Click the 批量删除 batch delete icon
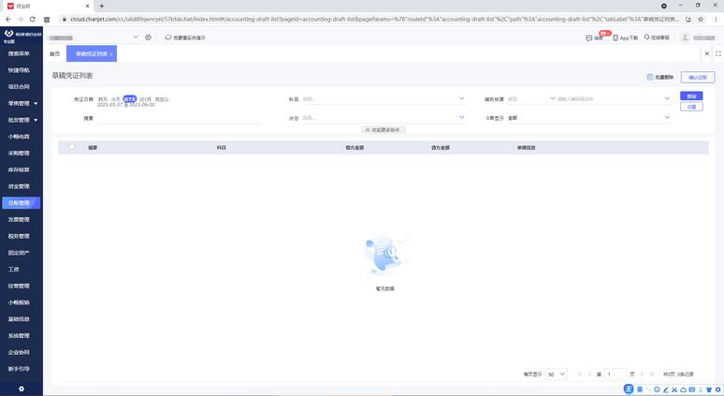Image resolution: width=724 pixels, height=396 pixels. pos(650,77)
